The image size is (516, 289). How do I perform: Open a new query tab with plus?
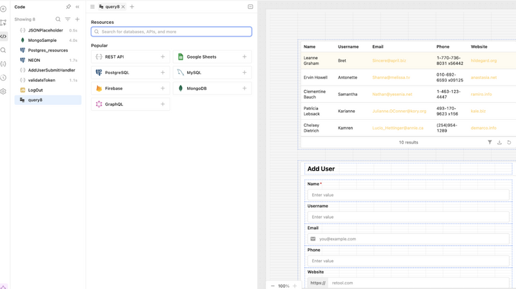132,6
